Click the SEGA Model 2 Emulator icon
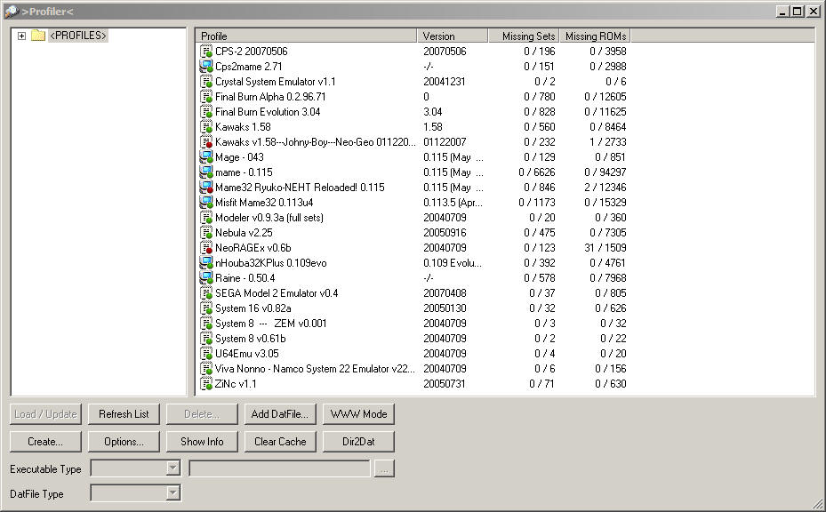The image size is (826, 512). coord(206,292)
